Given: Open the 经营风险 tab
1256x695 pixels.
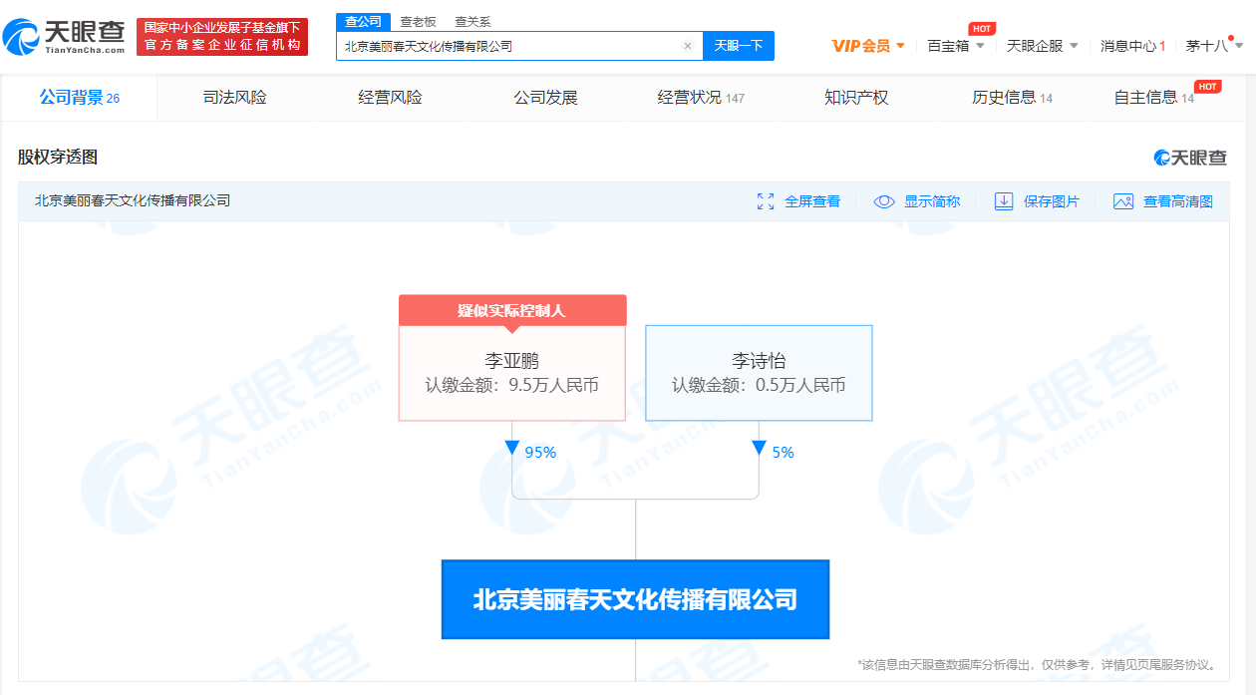Looking at the screenshot, I should [x=391, y=98].
